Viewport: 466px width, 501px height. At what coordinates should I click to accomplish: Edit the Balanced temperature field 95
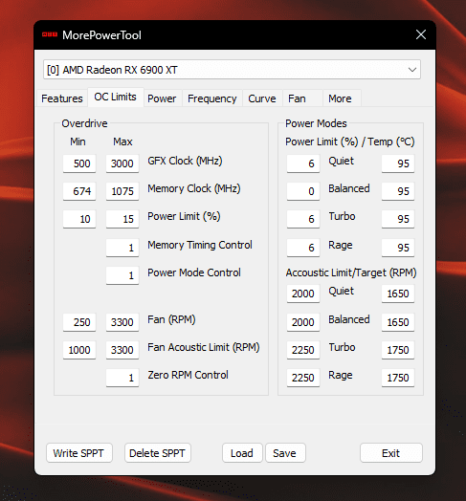pyautogui.click(x=398, y=191)
